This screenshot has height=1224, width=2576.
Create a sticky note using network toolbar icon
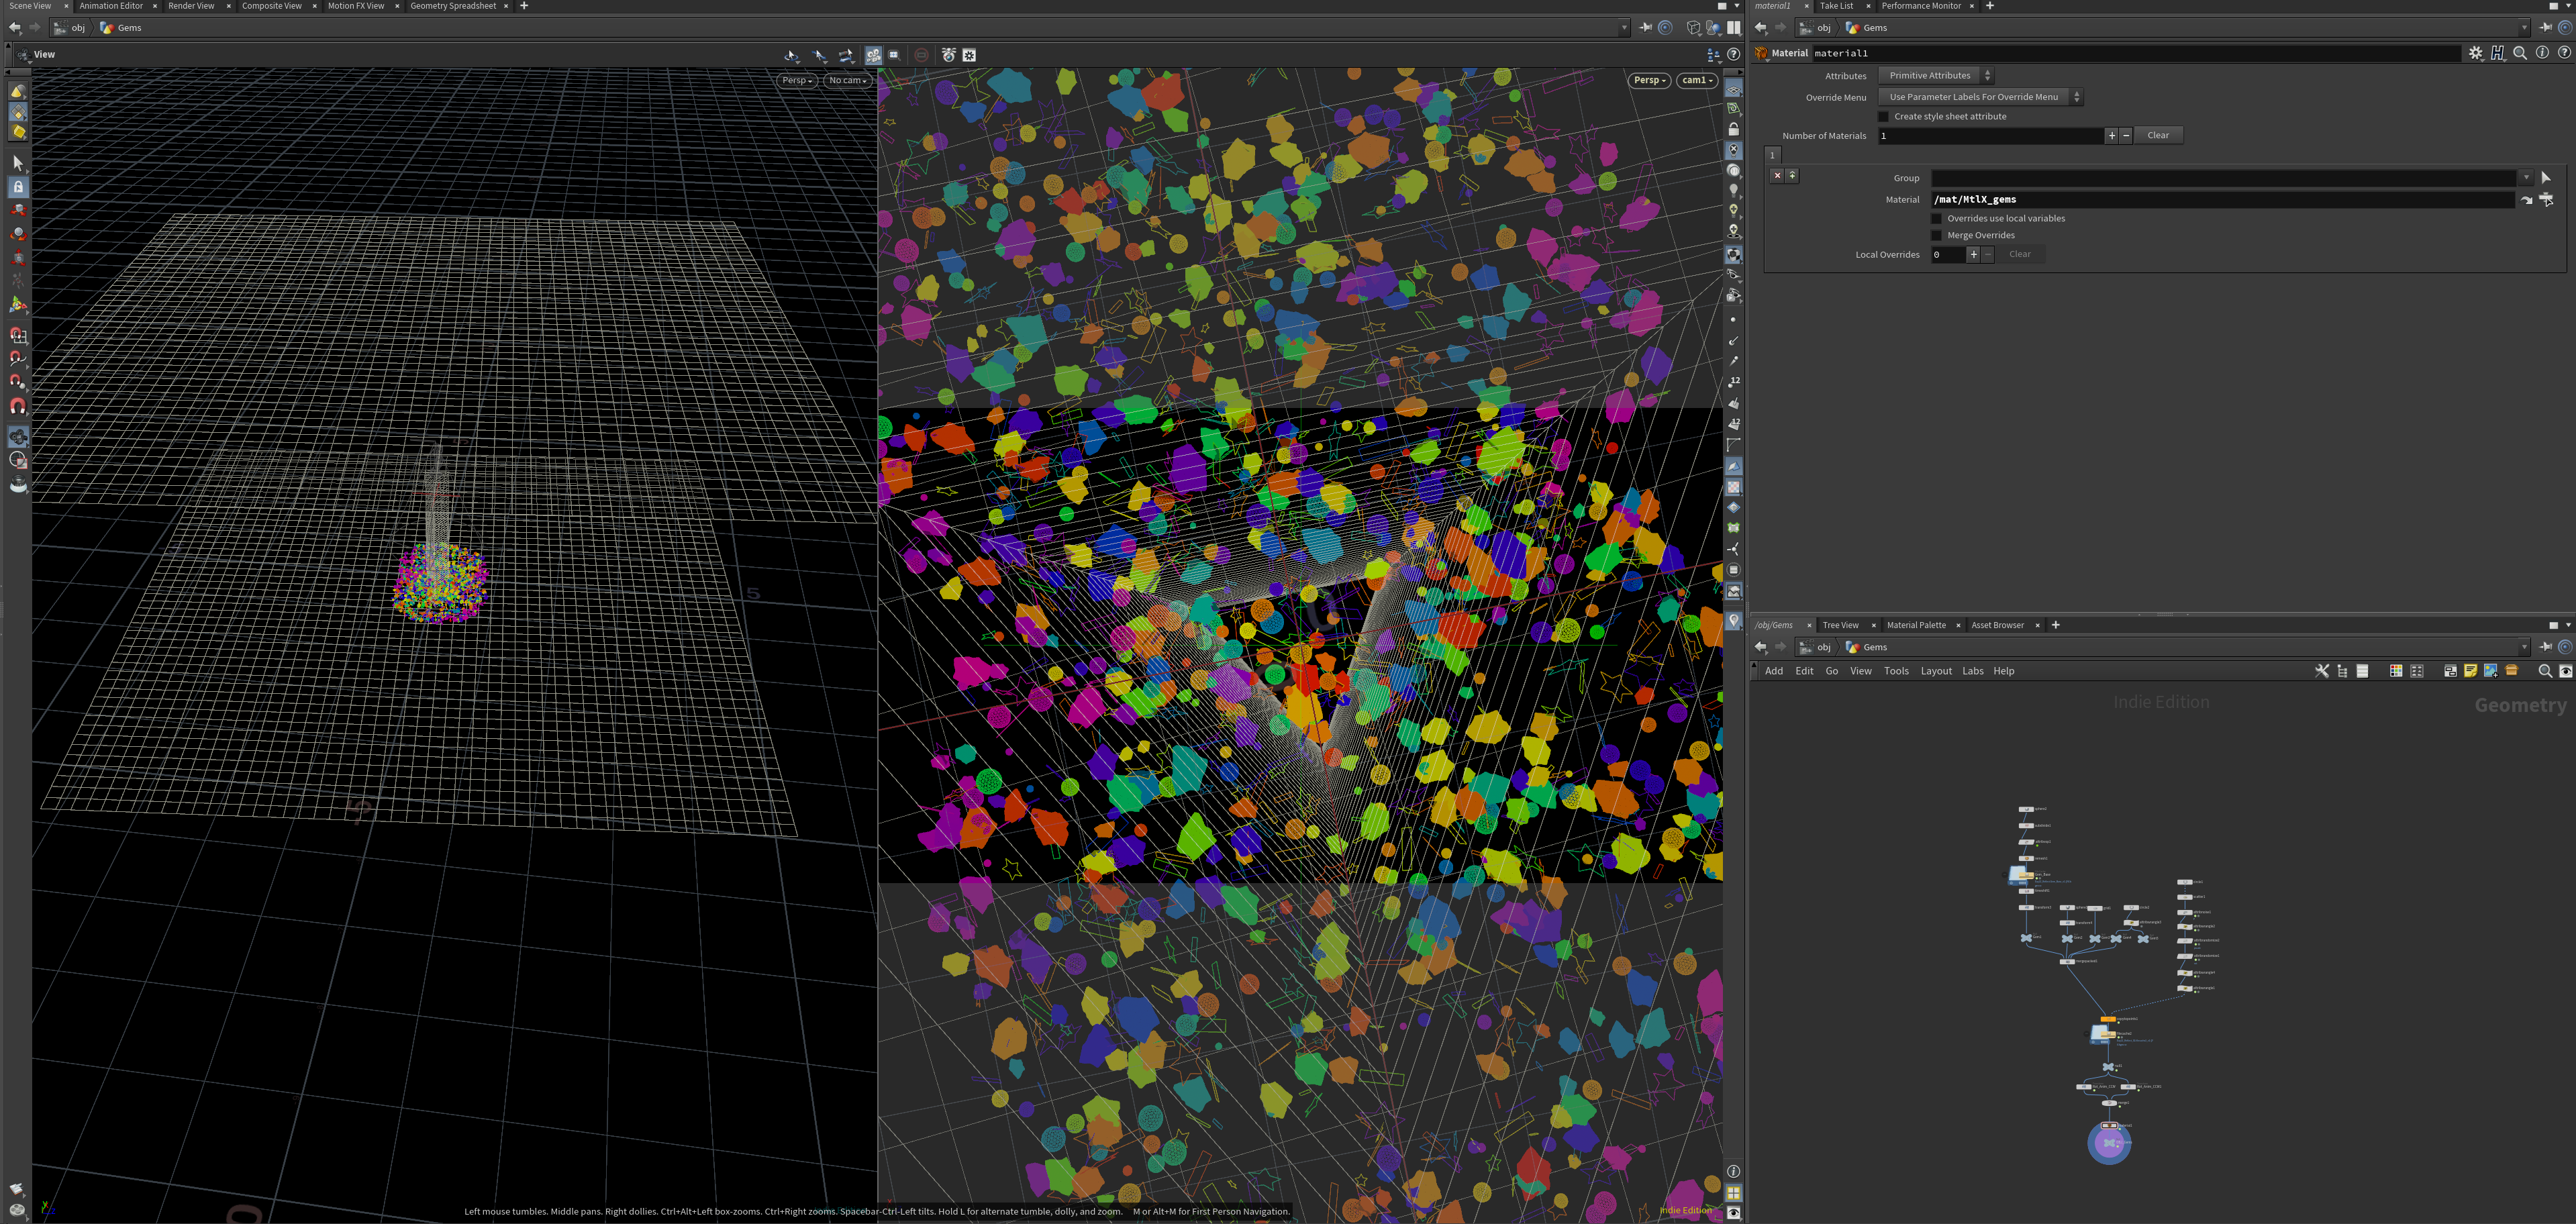2470,671
